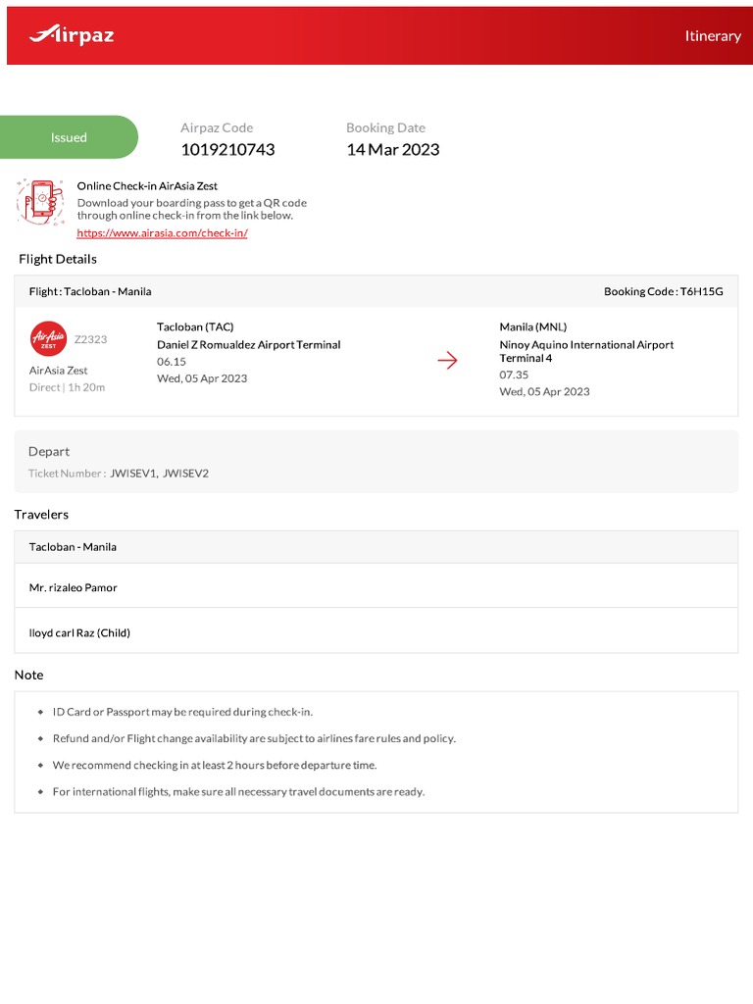Click Daniel Z Romualdez Airport Terminal text

[248, 344]
